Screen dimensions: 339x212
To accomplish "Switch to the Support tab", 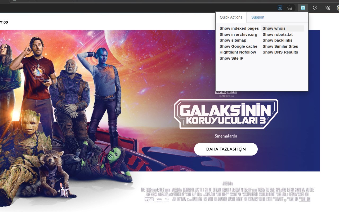I will pyautogui.click(x=258, y=17).
